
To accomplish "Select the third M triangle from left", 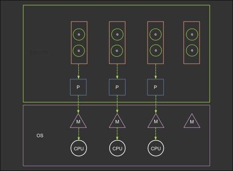I will click(156, 121).
